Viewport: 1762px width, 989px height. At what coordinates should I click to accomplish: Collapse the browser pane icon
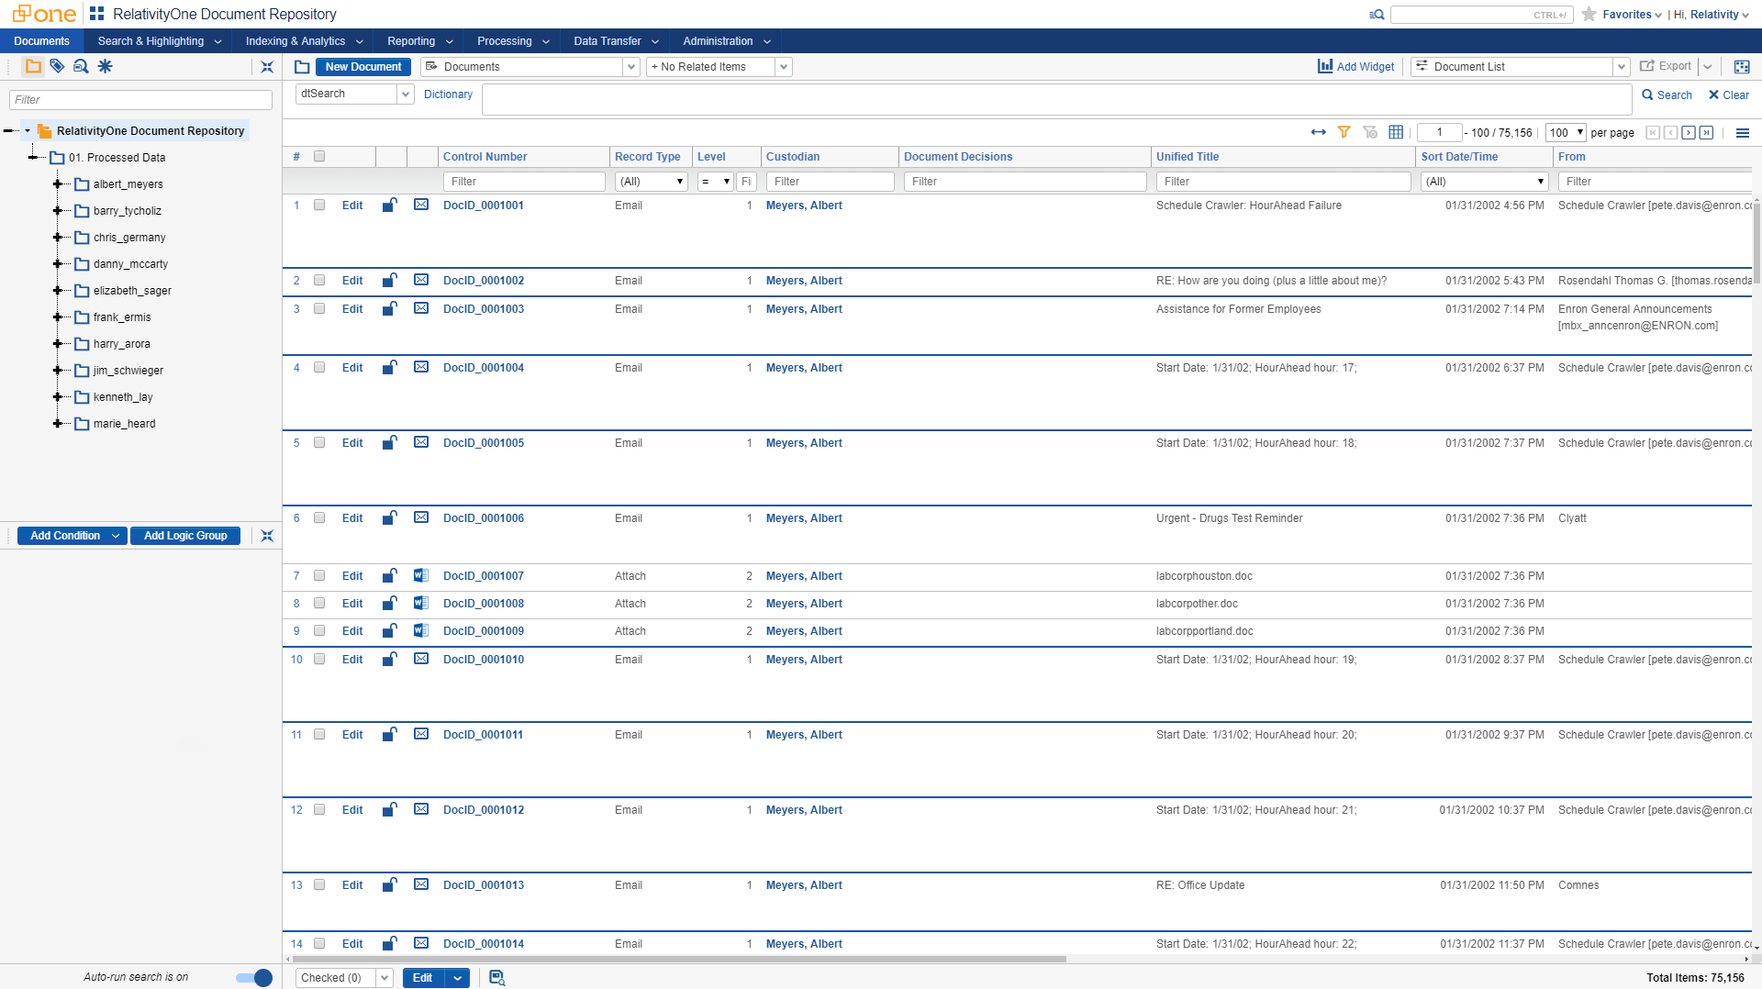(267, 67)
